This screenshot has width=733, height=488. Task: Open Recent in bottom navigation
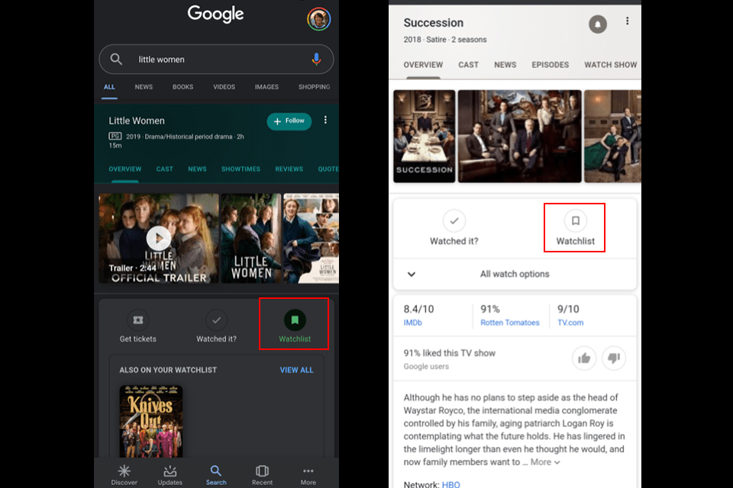click(x=262, y=475)
